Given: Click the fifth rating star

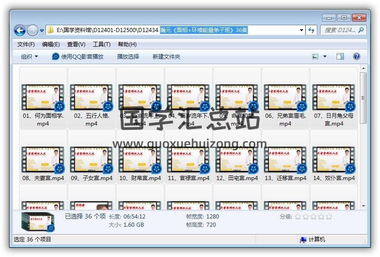Looking at the screenshot, I should coord(329,217).
